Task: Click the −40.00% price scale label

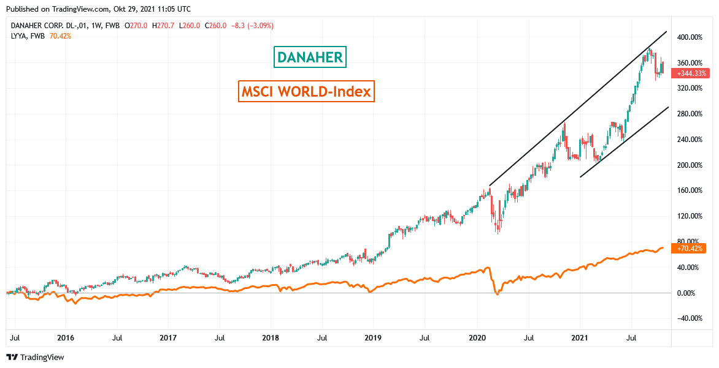Action: 688,318
